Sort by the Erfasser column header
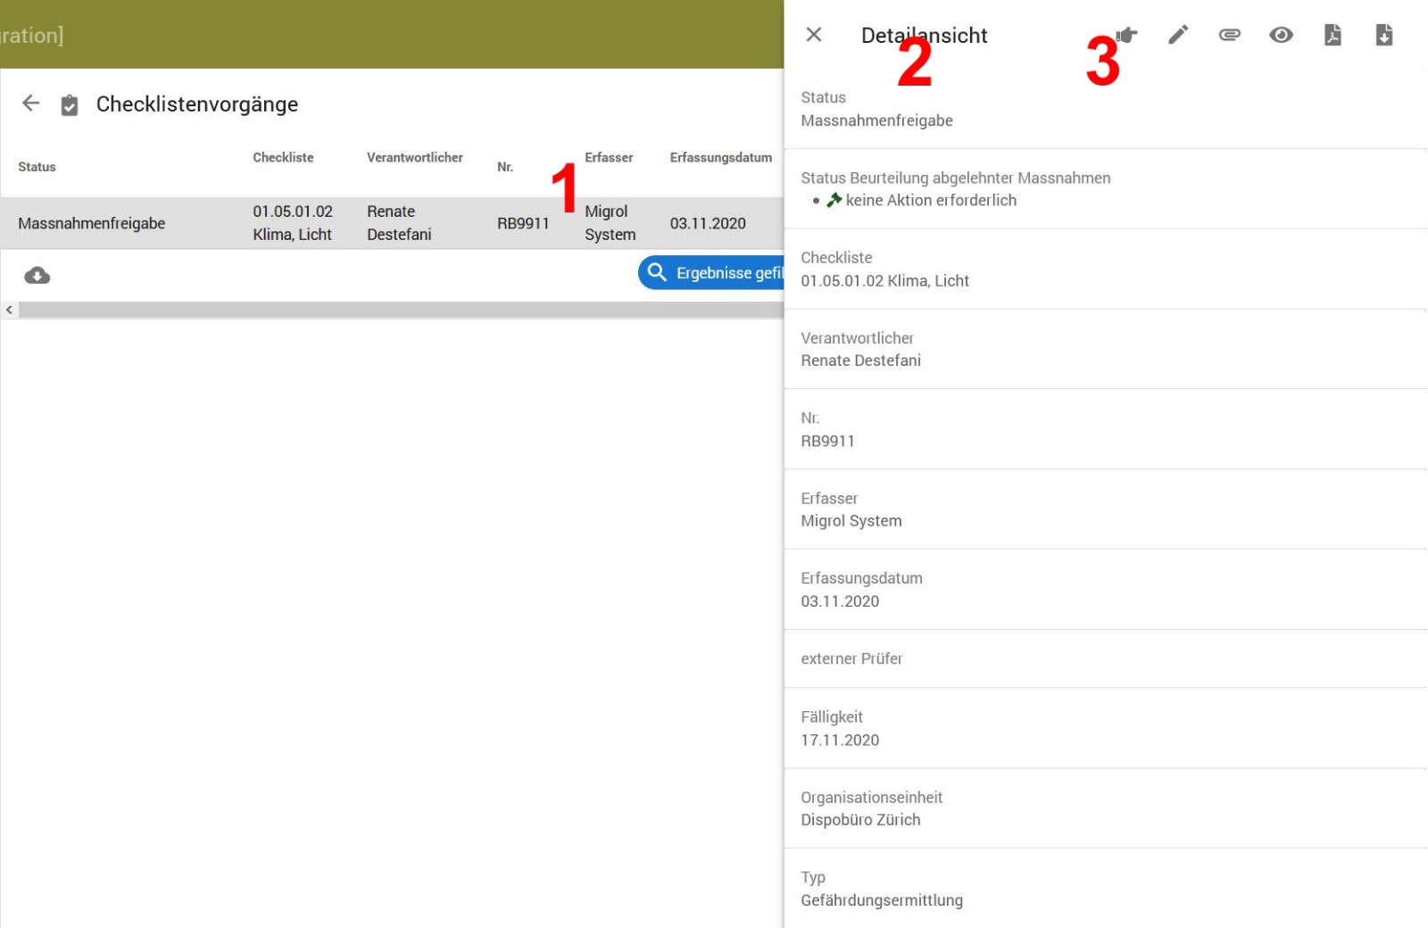This screenshot has height=928, width=1428. [609, 157]
